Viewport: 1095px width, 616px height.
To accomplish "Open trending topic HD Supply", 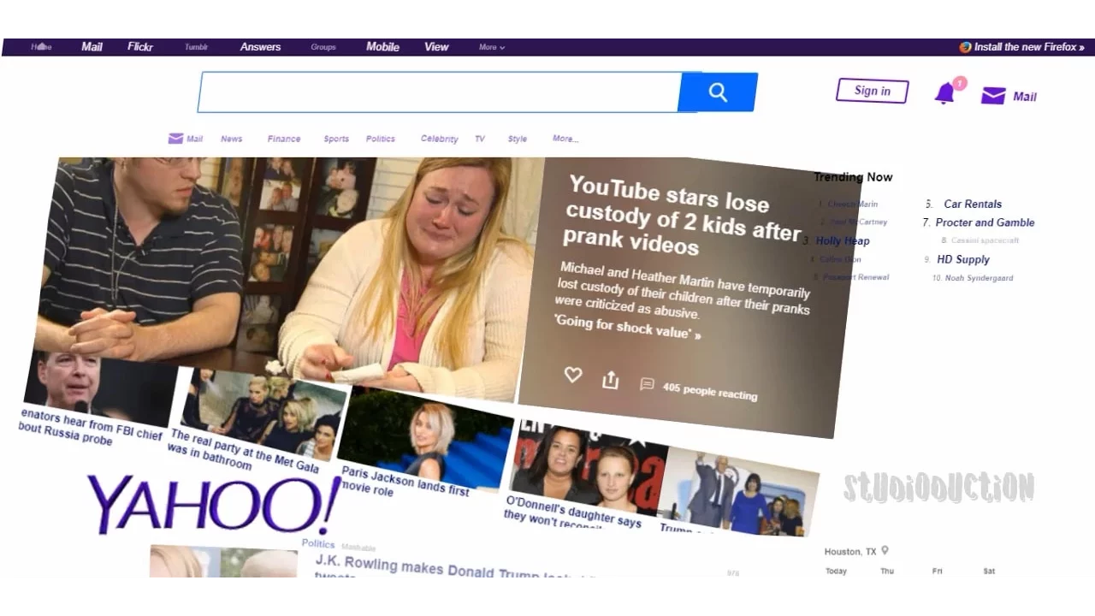I will point(963,259).
